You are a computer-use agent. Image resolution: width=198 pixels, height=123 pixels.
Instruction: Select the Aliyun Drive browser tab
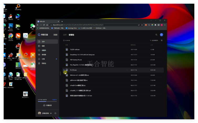coord(48,21)
